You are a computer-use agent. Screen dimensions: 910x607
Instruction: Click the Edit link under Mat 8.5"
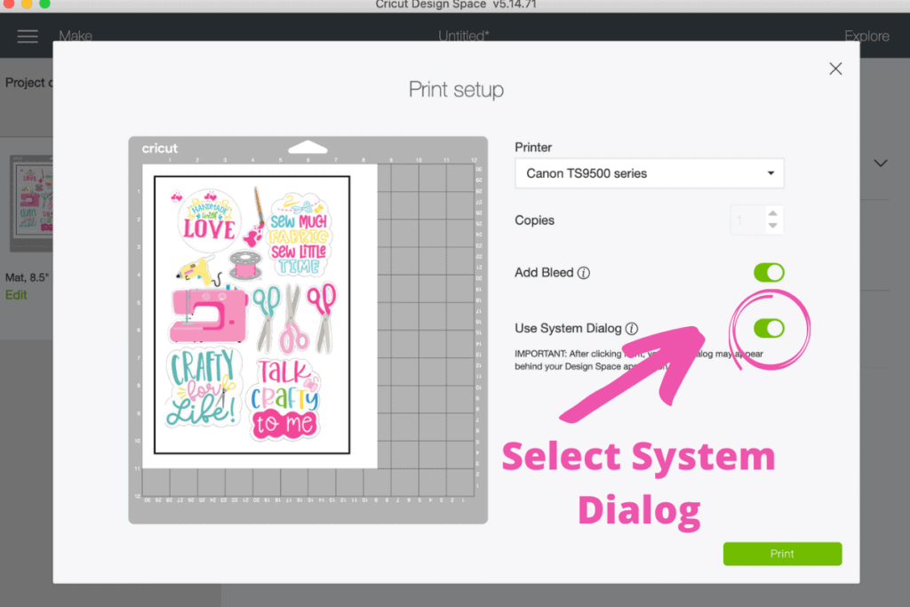pos(16,294)
